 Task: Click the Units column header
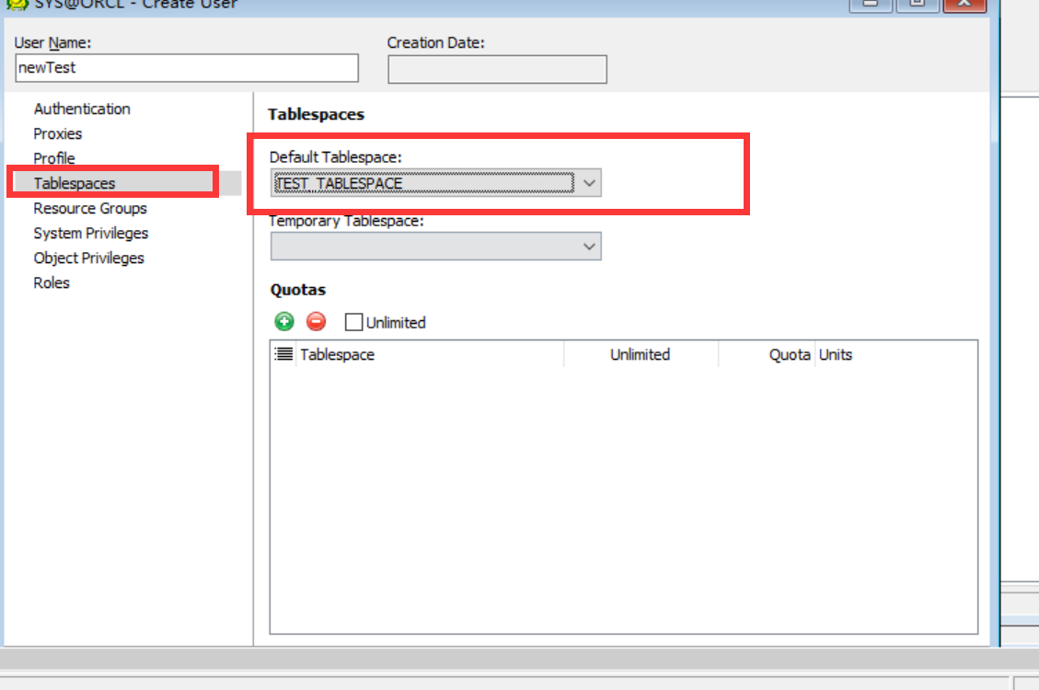(836, 354)
